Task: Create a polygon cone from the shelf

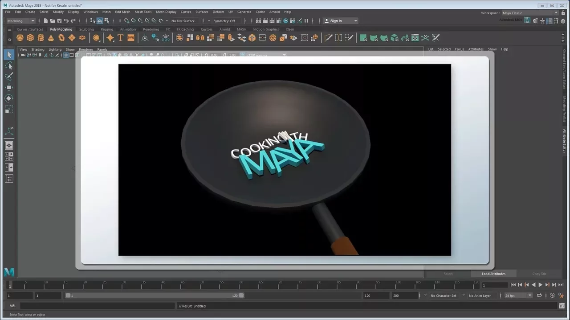Action: click(51, 38)
